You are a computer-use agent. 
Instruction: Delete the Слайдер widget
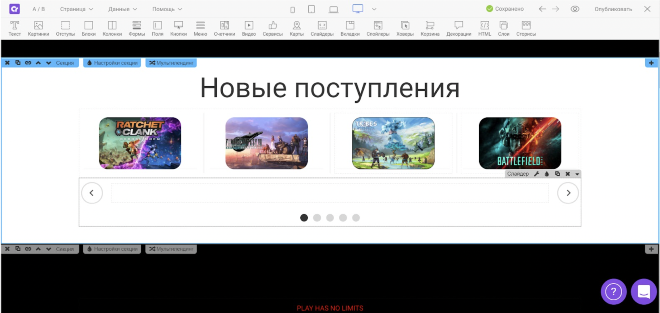[x=568, y=174]
